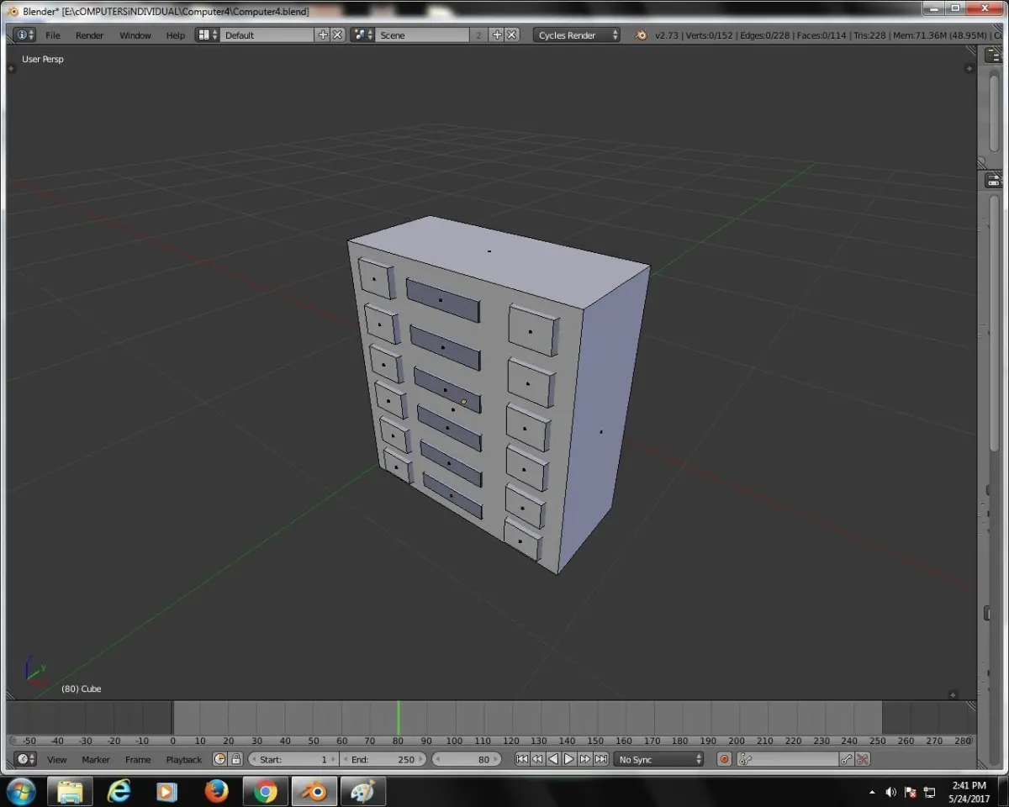Add a new screen layout
1009x807 pixels.
(x=323, y=35)
